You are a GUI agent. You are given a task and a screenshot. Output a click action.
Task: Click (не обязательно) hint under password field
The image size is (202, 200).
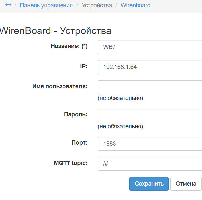120,127
